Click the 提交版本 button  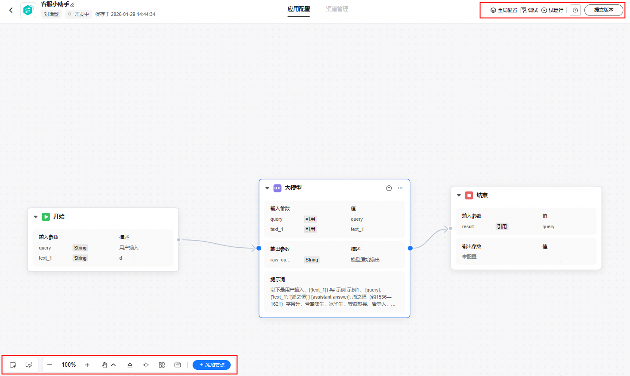tap(603, 10)
